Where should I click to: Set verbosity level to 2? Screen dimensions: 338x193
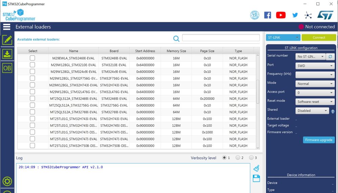pyautogui.click(x=238, y=158)
